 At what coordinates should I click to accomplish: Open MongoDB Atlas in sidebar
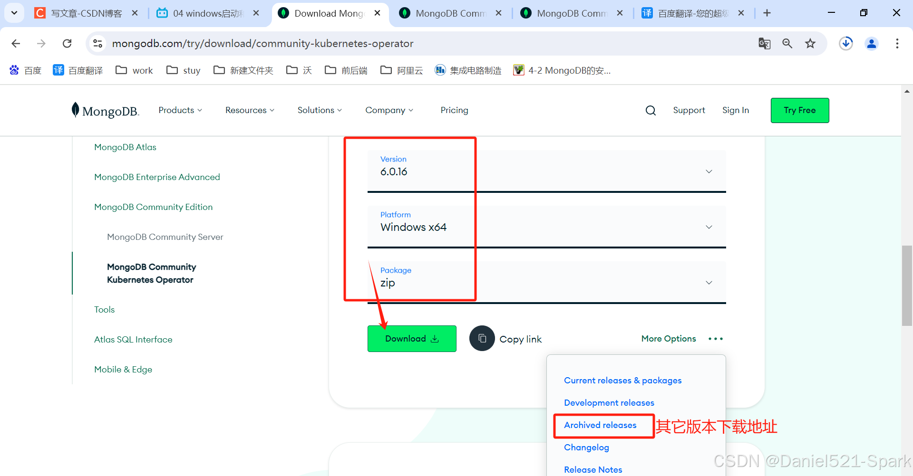click(x=125, y=147)
